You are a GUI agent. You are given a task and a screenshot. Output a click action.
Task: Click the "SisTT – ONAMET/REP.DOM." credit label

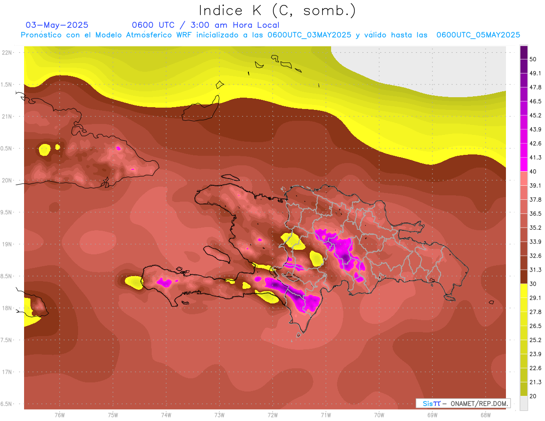(x=463, y=403)
